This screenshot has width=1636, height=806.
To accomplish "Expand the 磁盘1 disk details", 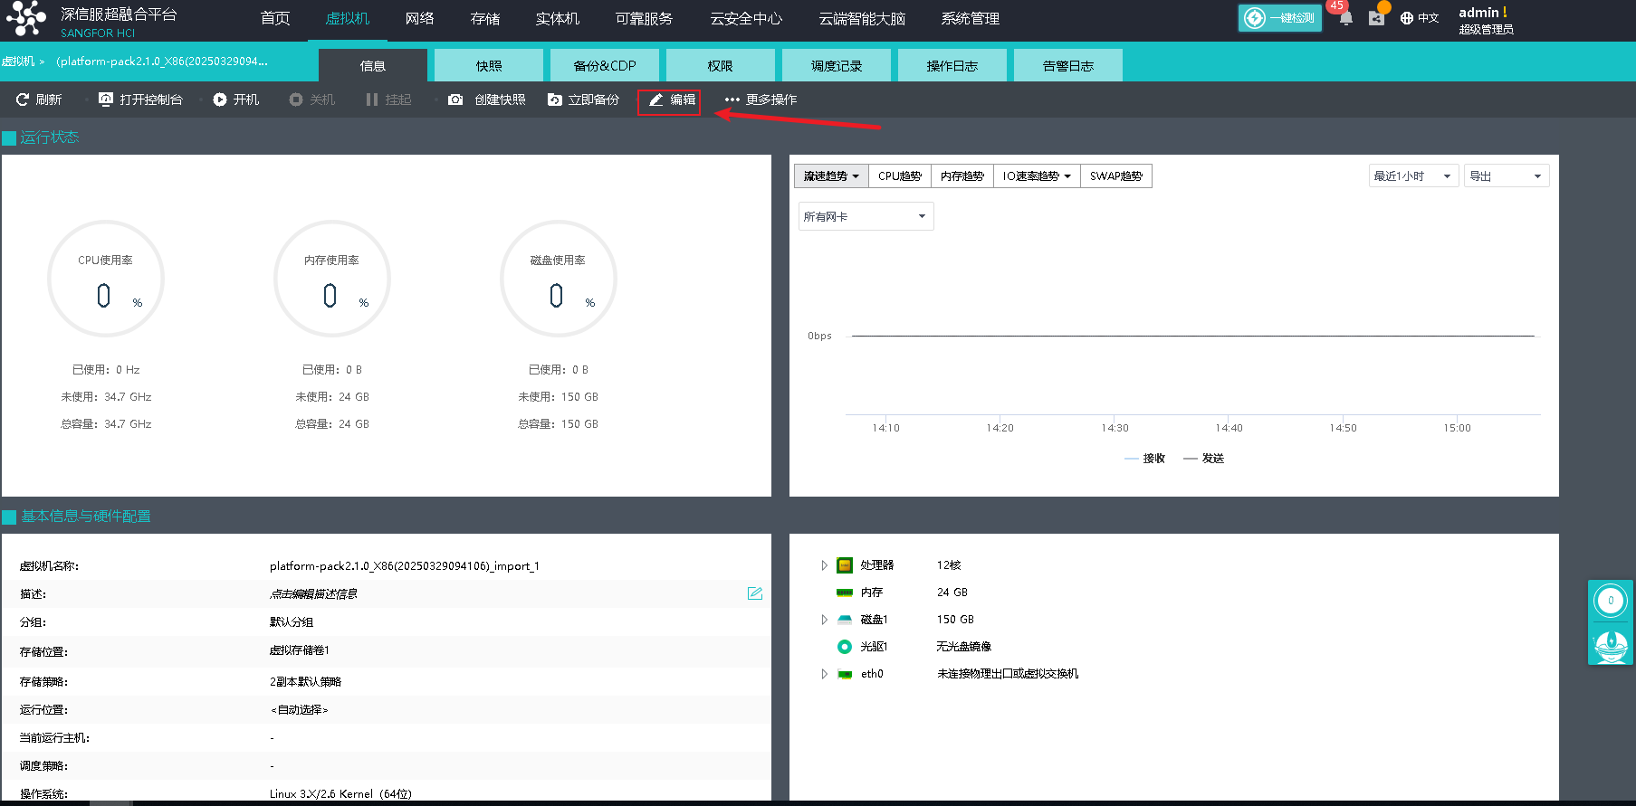I will [824, 620].
